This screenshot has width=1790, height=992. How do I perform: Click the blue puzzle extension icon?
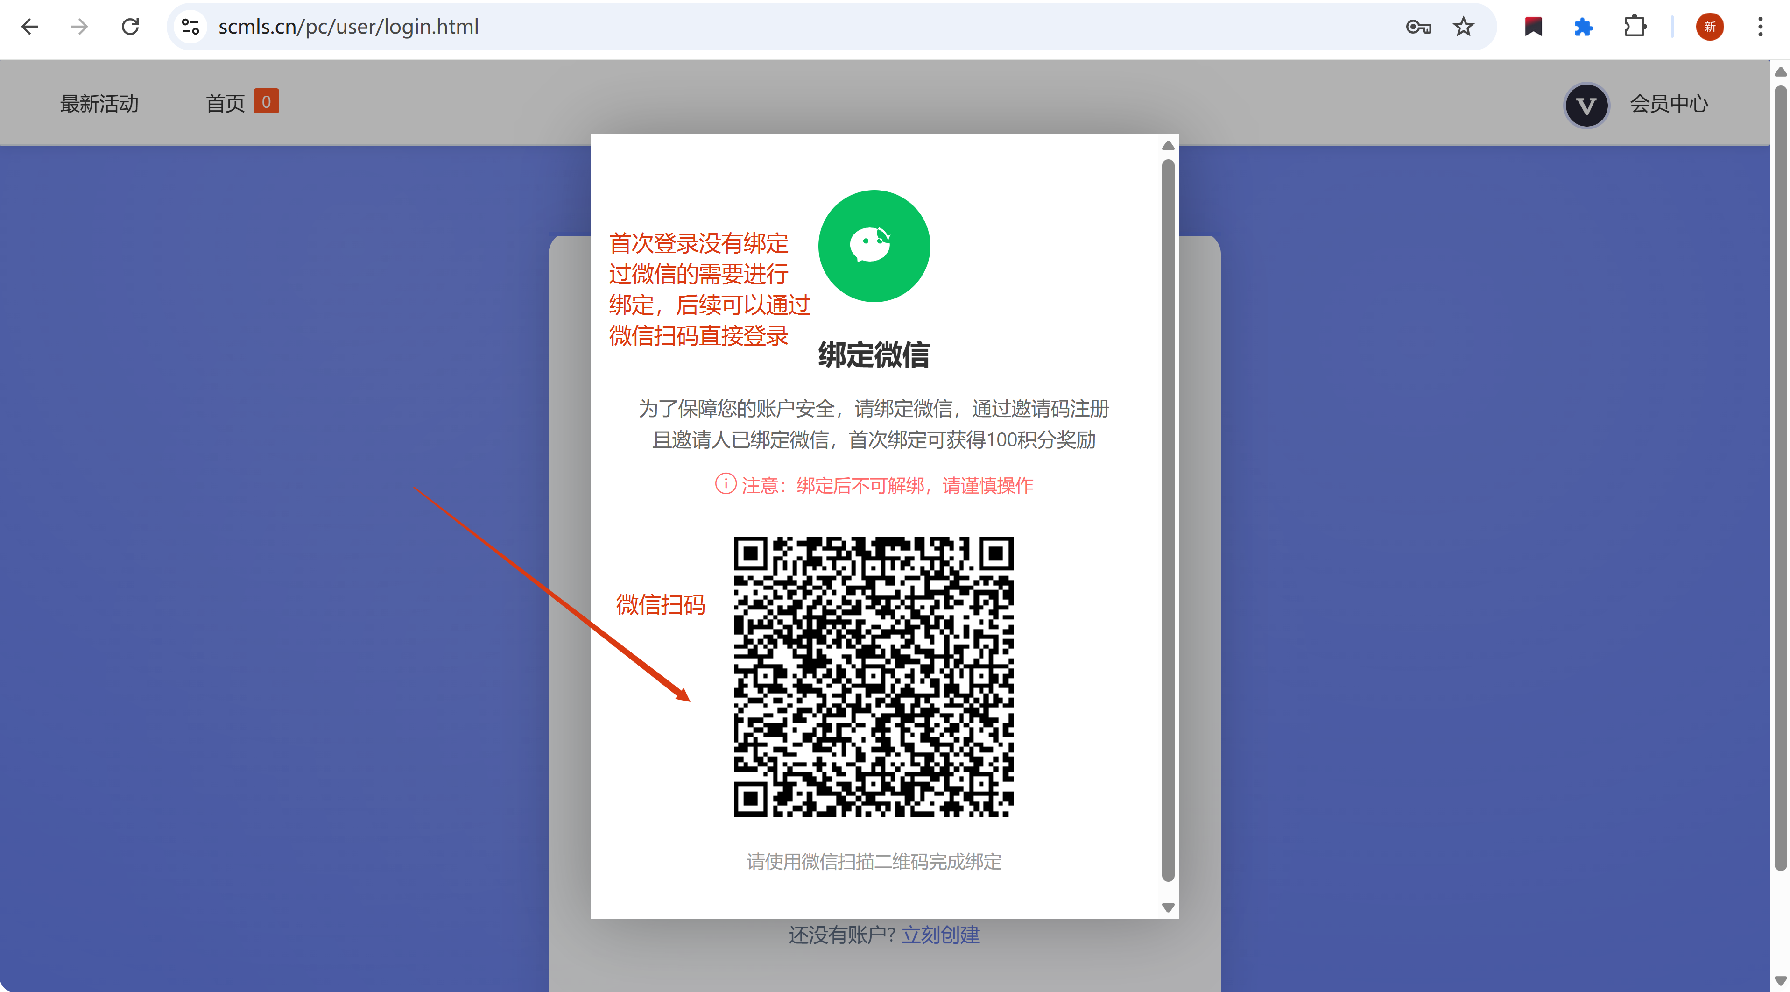tap(1584, 27)
